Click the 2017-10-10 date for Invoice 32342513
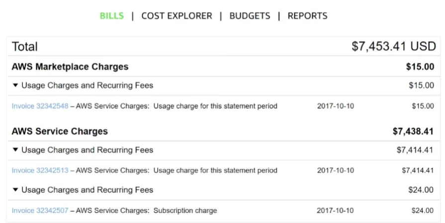Viewport: 445px width, 223px height. tap(336, 170)
